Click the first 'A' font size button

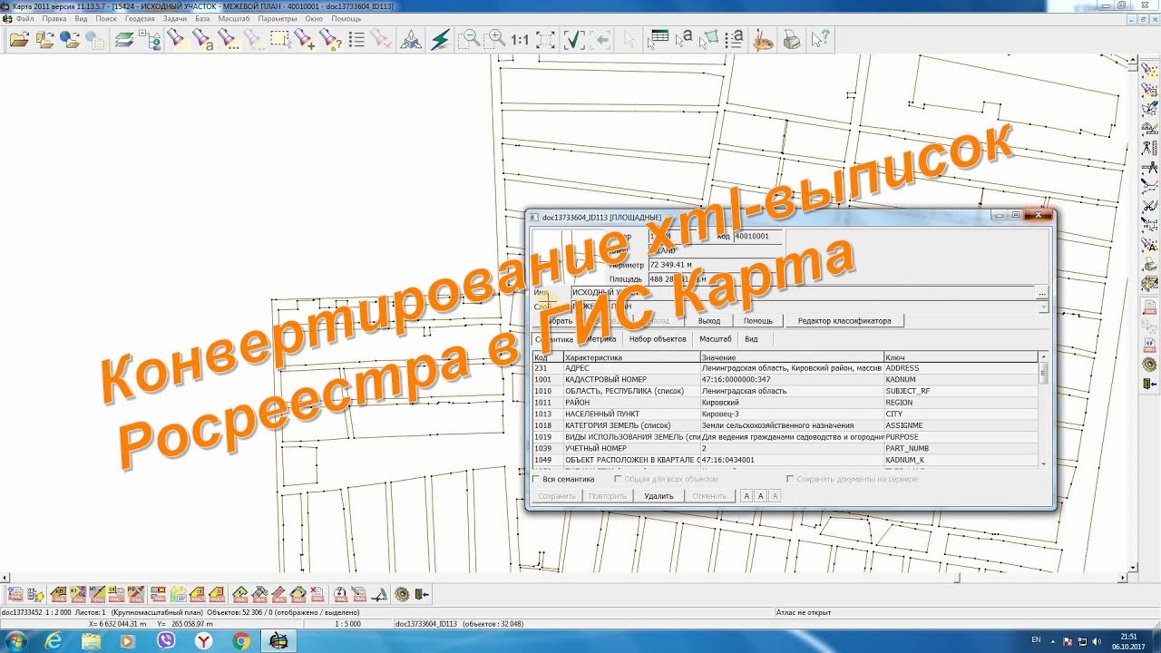coord(746,496)
